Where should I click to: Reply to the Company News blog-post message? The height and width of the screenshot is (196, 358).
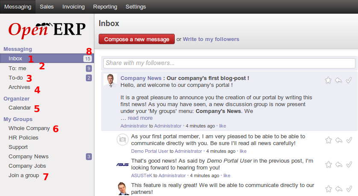coord(338,80)
